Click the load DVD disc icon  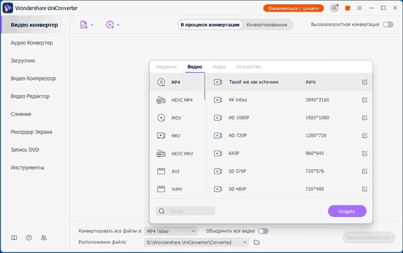point(110,25)
